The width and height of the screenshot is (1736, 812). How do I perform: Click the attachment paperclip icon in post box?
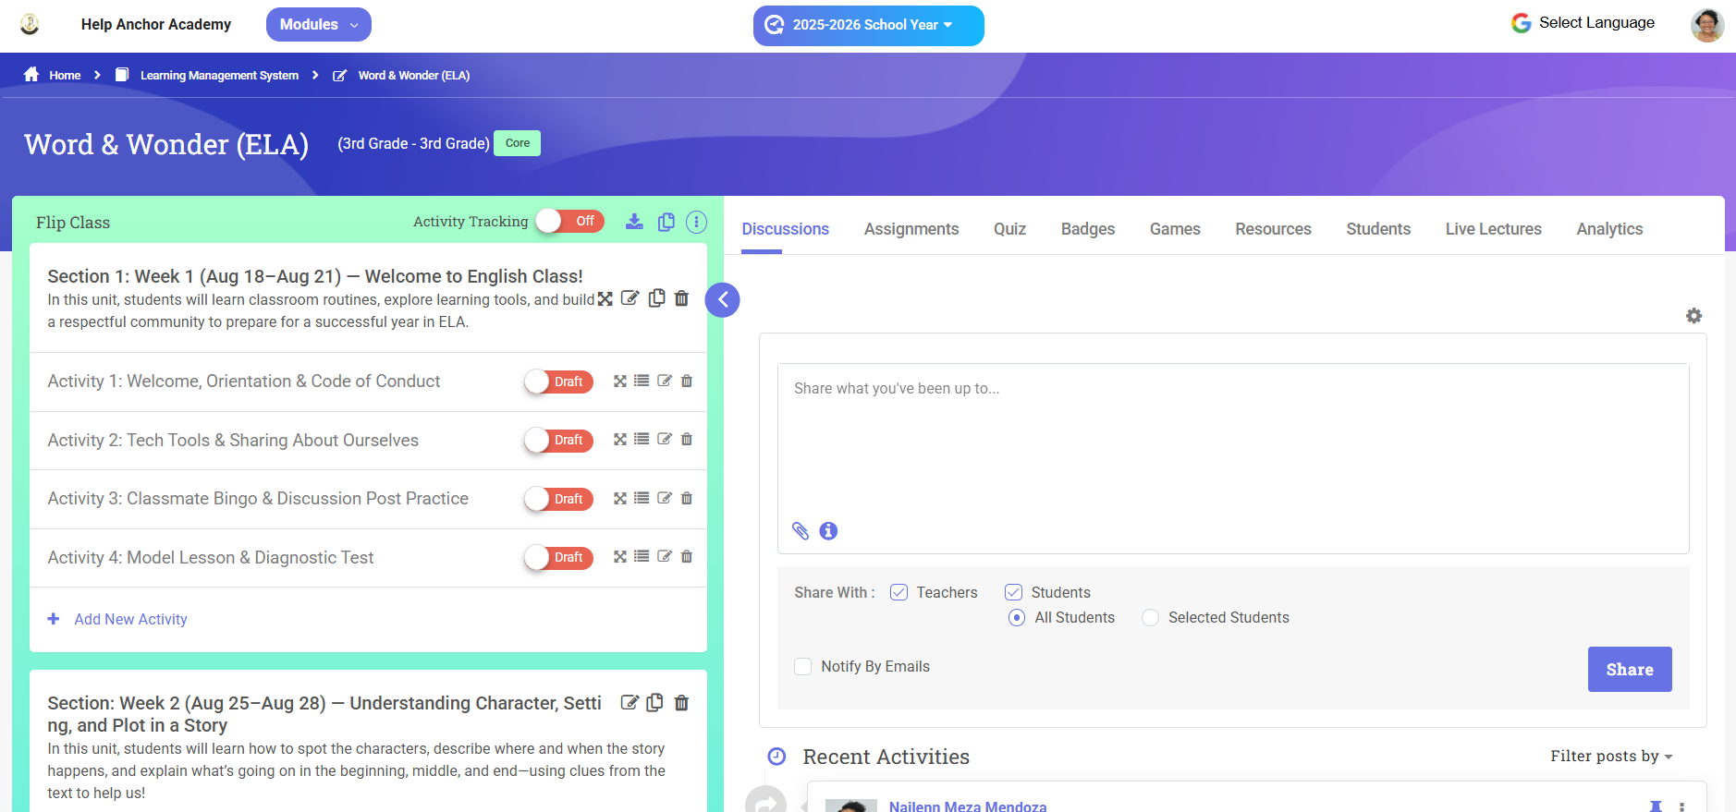(x=801, y=531)
